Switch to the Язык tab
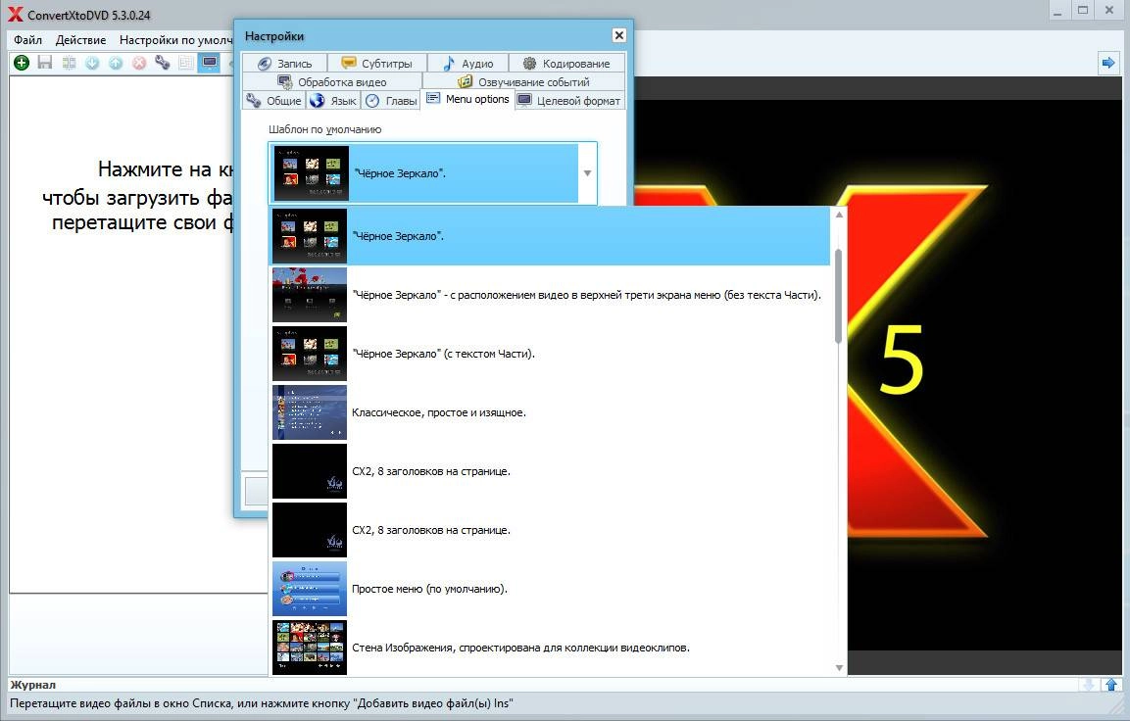 (x=333, y=101)
